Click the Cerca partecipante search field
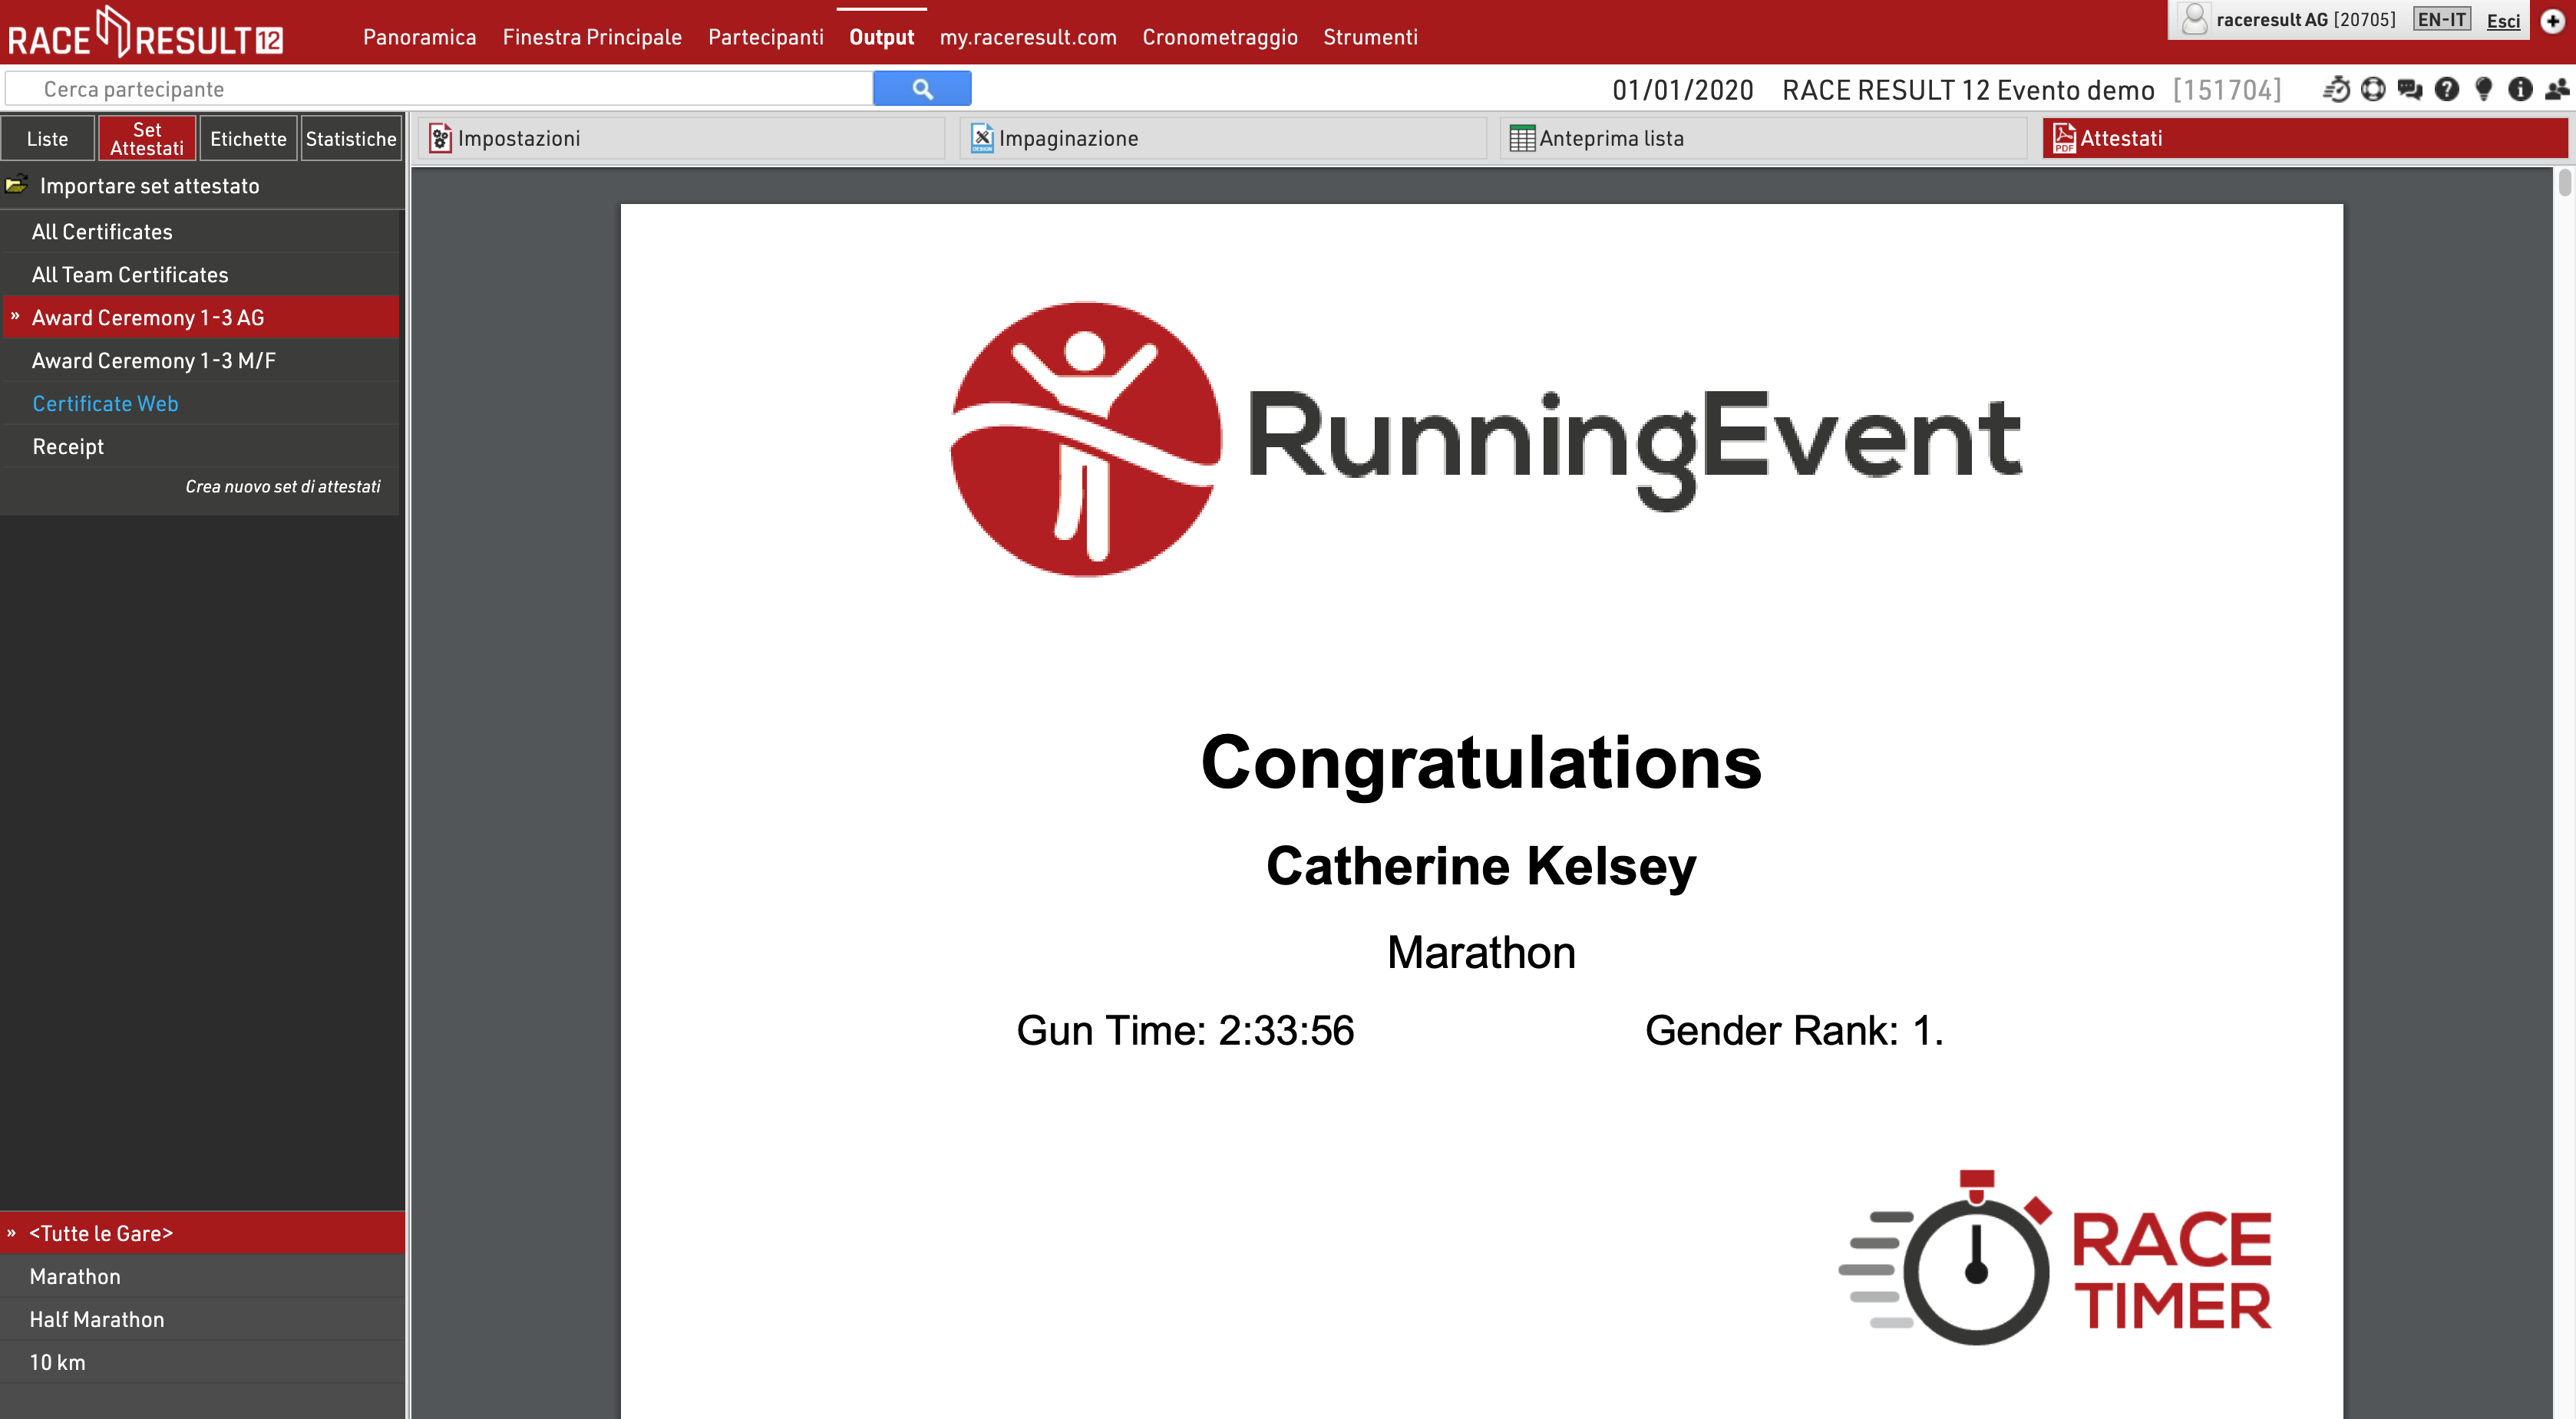 (x=440, y=89)
